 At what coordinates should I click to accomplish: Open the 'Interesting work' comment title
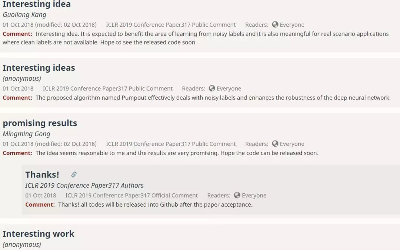pos(39,234)
